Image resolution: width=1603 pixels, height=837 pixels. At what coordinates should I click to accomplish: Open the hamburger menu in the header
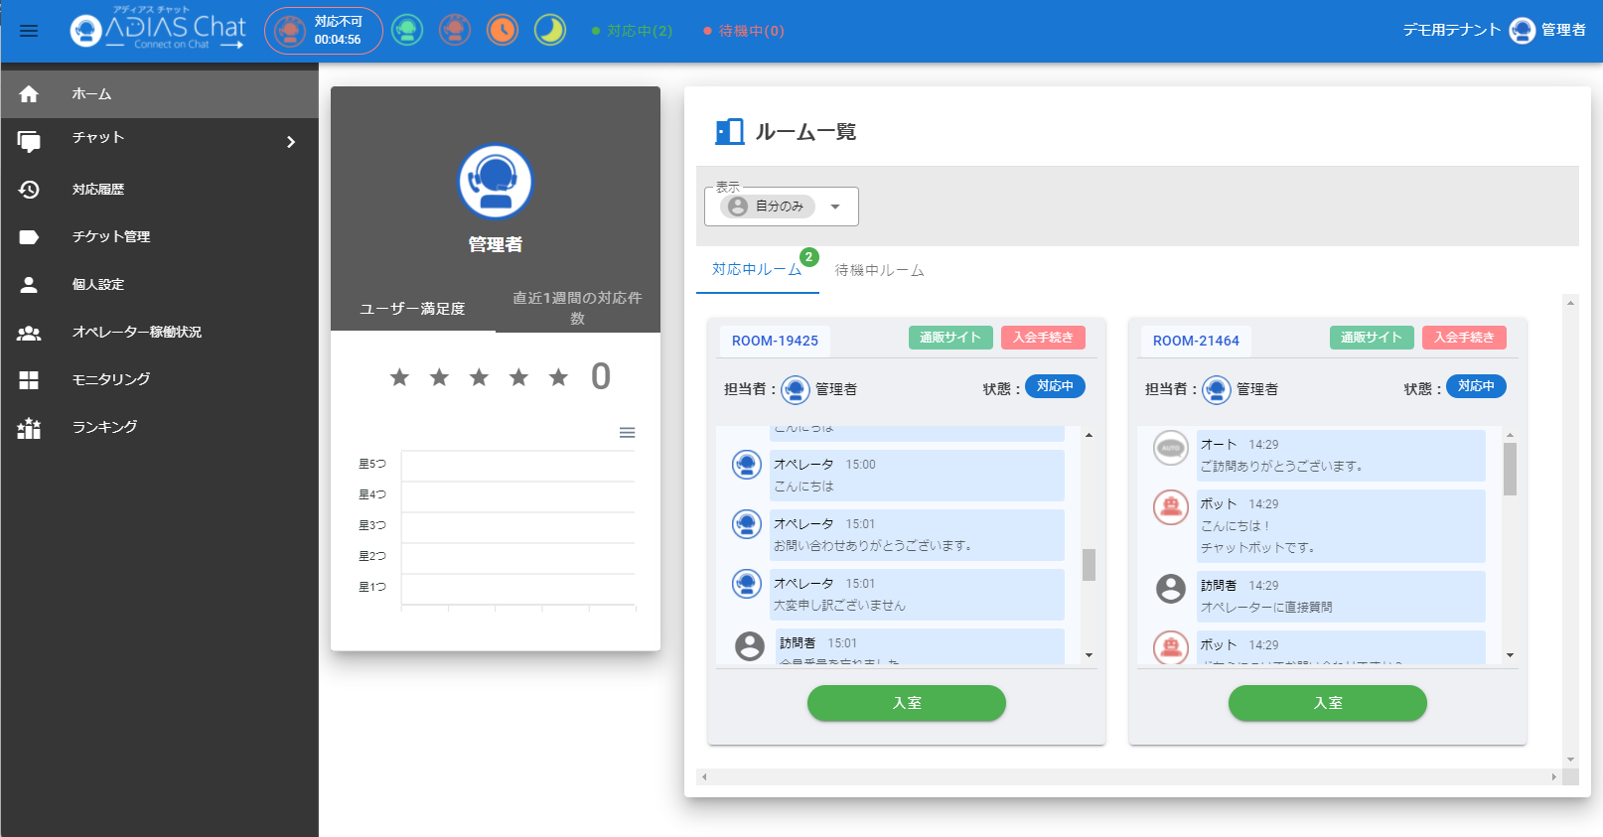pos(29,31)
